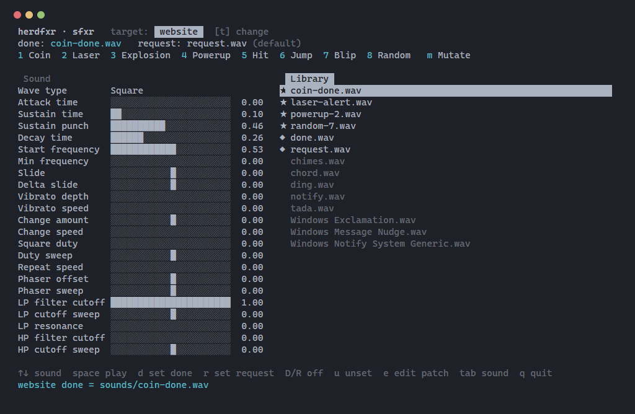Image resolution: width=635 pixels, height=414 pixels.
Task: Adjust the Start frequency slider
Action: click(x=171, y=149)
